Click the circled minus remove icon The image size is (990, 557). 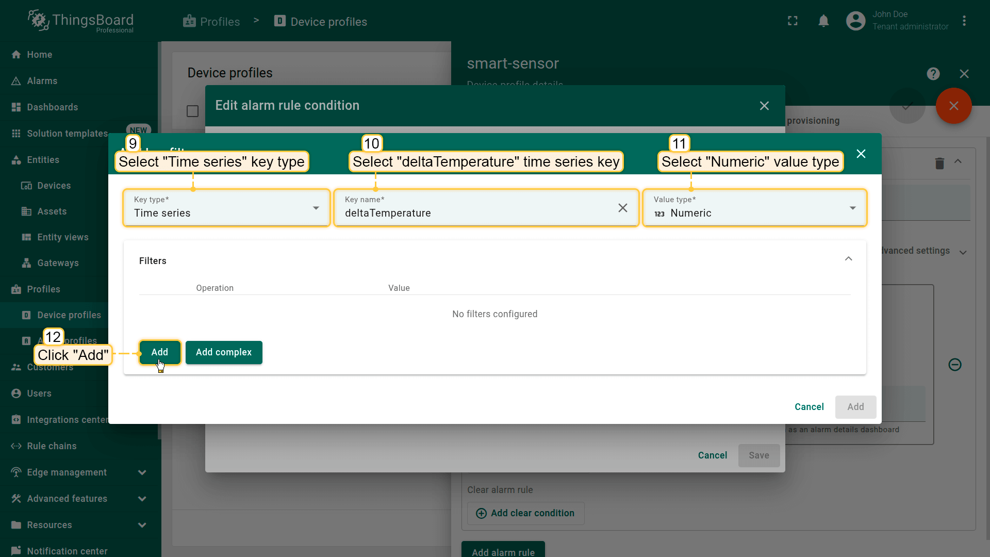(x=954, y=365)
